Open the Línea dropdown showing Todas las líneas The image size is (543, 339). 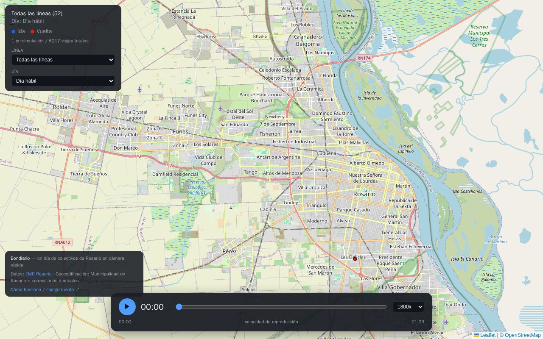(63, 60)
